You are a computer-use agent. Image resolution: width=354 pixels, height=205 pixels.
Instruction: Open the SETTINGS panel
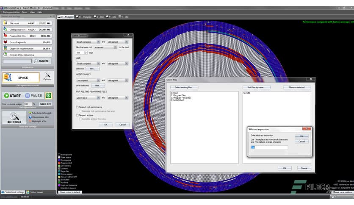point(14,118)
